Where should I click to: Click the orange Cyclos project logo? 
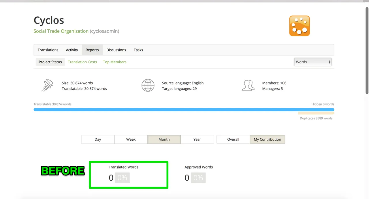[300, 26]
